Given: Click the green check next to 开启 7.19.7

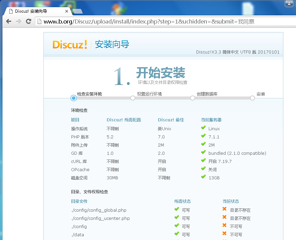Looking at the screenshot, I should point(203,161).
